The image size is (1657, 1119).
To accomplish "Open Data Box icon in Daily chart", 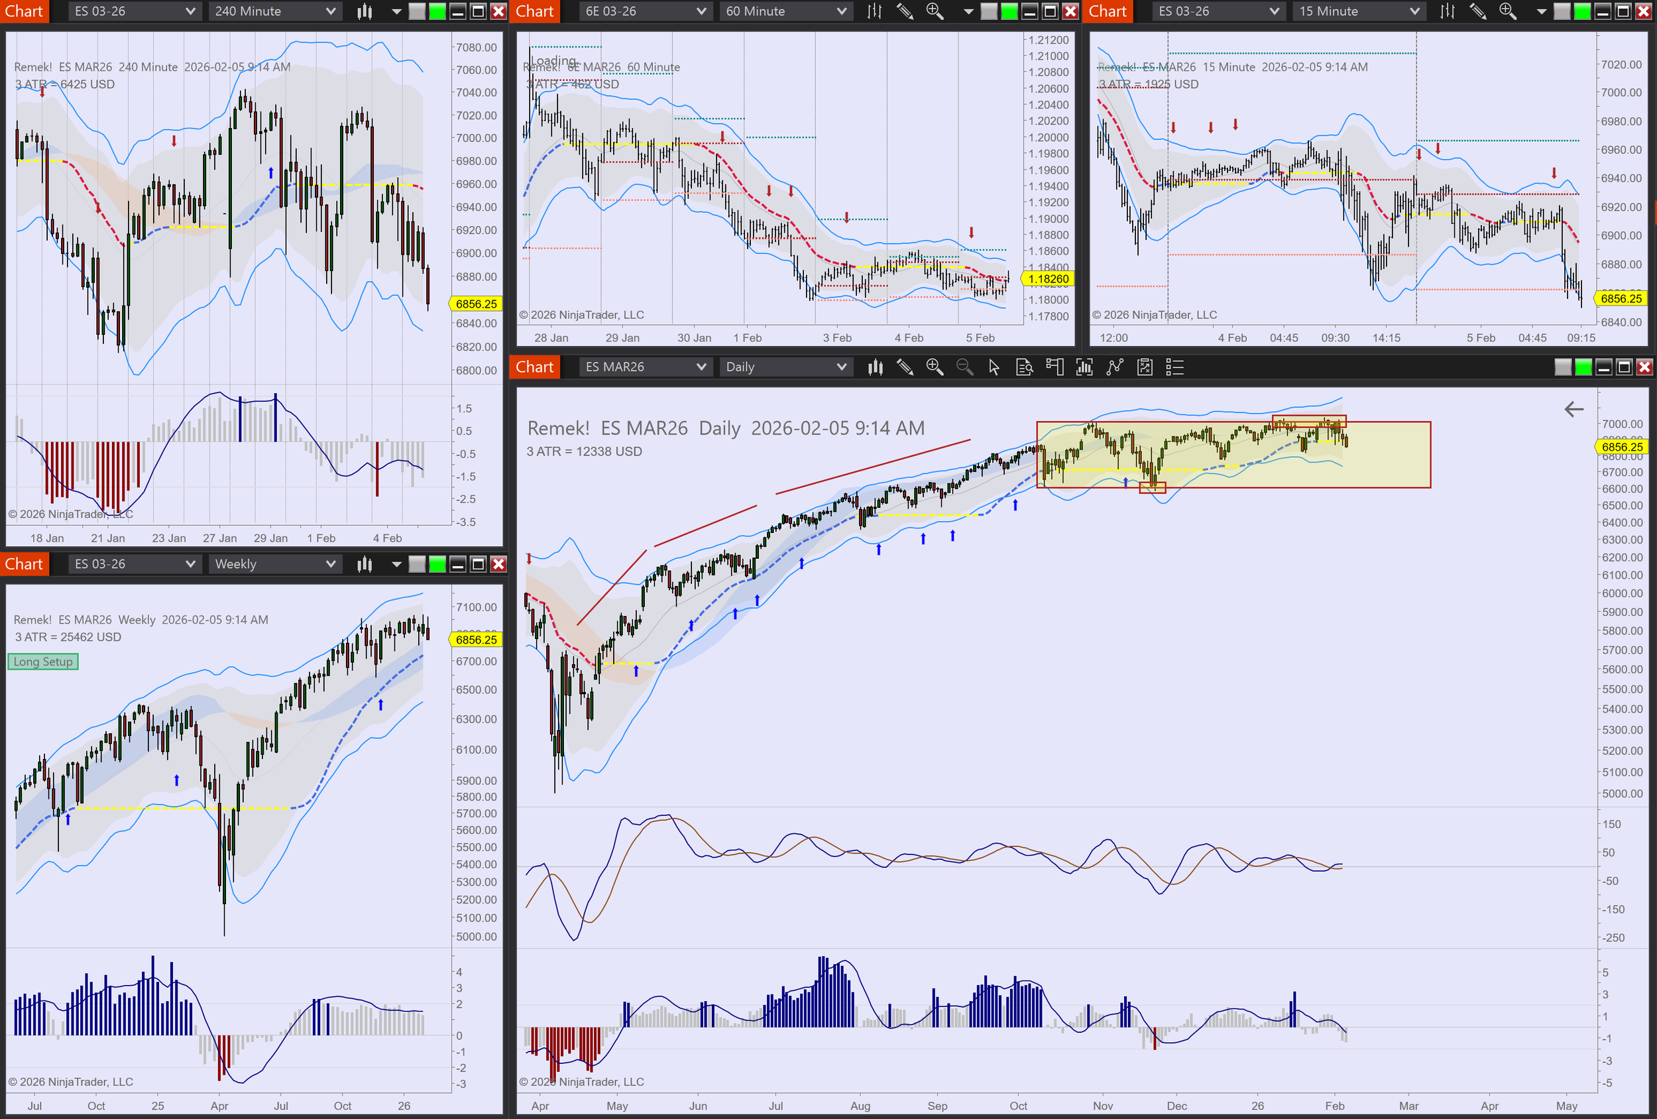I will [x=1024, y=367].
